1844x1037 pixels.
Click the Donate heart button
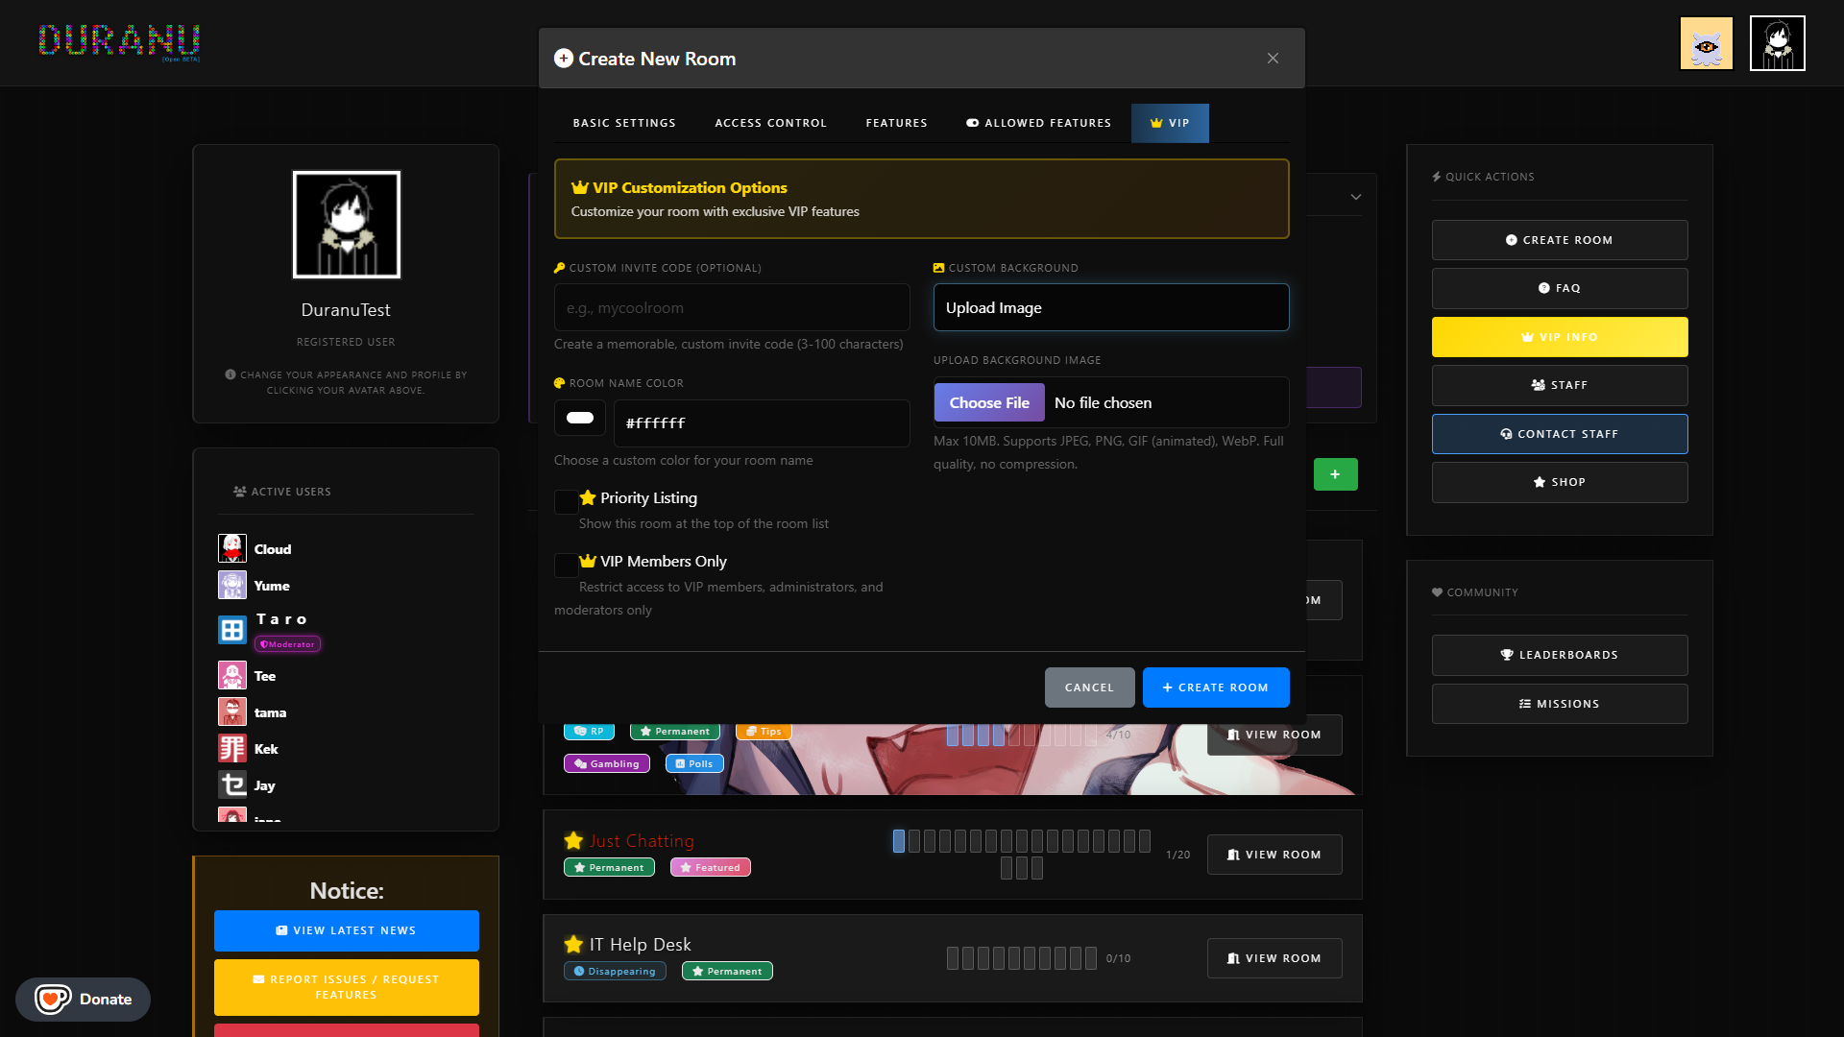coord(83,999)
